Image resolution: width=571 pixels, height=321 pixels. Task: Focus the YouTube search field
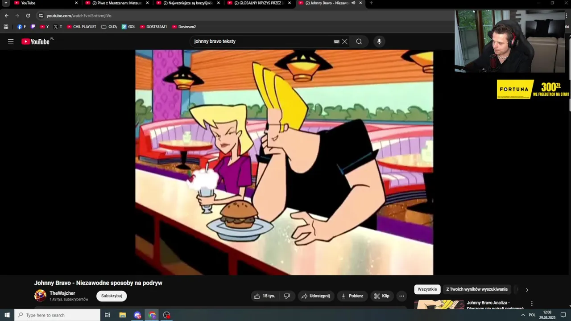(x=263, y=41)
